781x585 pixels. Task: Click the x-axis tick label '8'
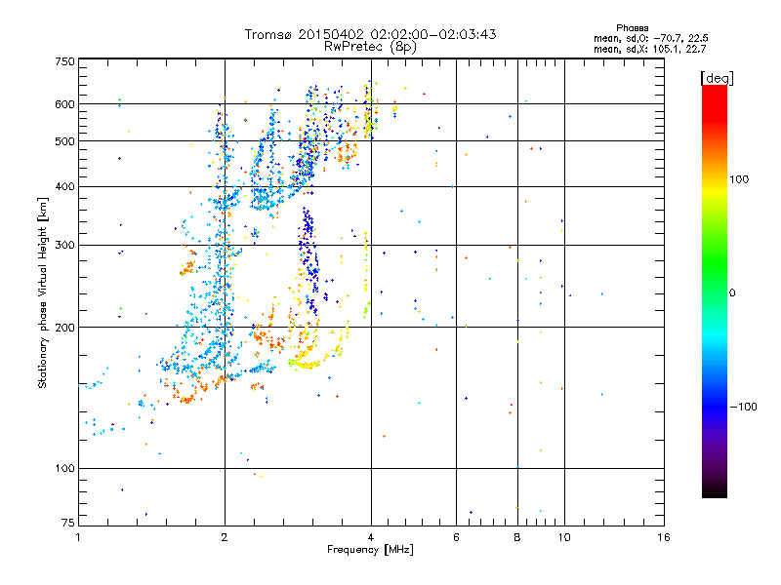[517, 537]
